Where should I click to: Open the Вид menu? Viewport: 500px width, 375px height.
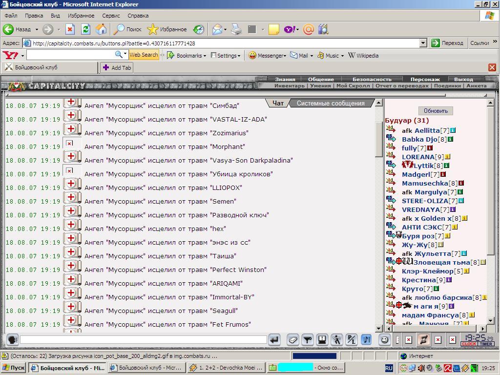click(x=55, y=16)
